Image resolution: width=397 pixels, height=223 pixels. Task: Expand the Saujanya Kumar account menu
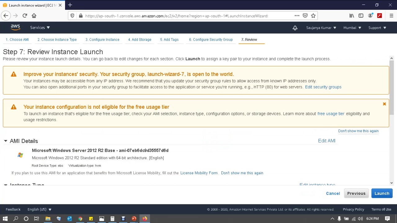click(x=321, y=28)
